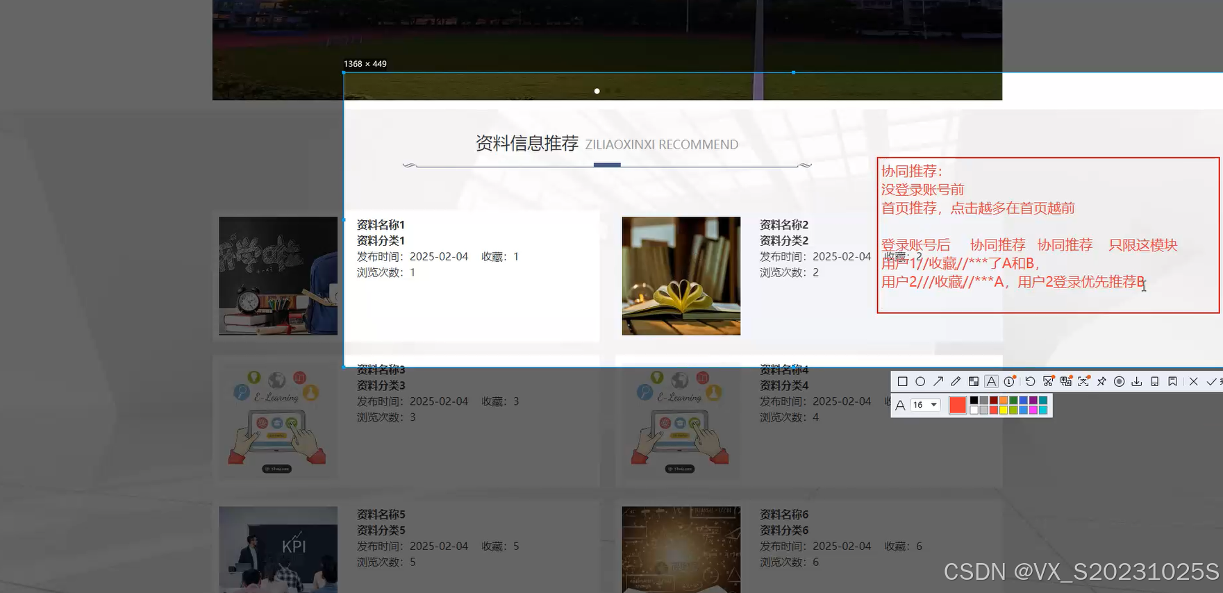
Task: Select the text annotation tool
Action: [991, 382]
